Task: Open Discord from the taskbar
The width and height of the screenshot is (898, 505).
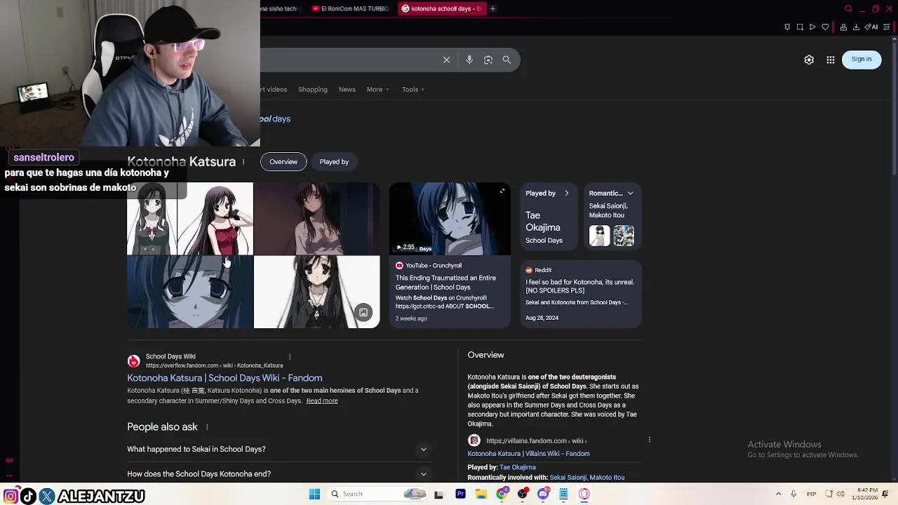Action: 543,494
